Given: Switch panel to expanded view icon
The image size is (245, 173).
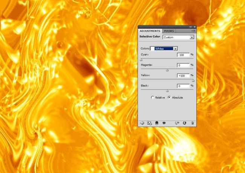Looking at the screenshot, I should [149, 123].
